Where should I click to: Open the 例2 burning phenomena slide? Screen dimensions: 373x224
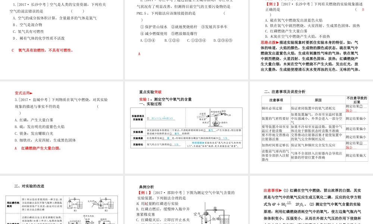[x=311, y=39]
